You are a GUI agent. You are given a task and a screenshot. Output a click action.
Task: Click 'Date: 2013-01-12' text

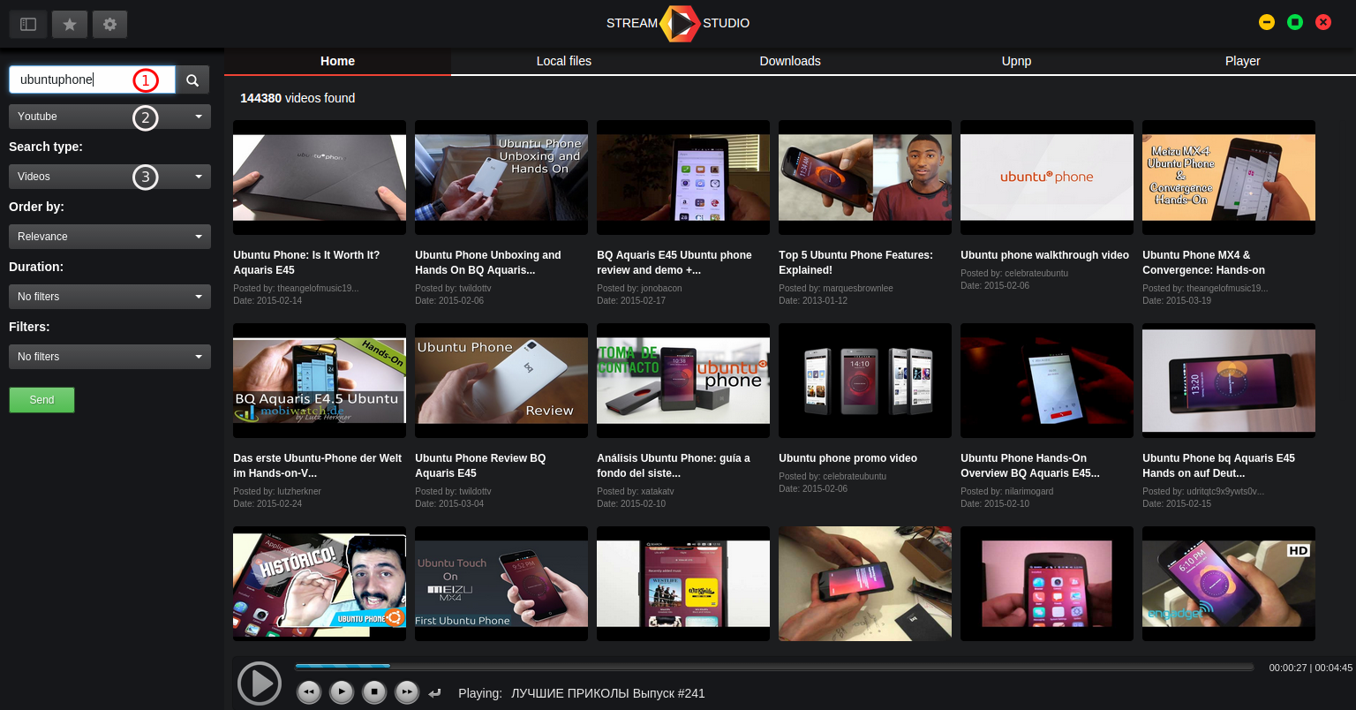click(813, 300)
